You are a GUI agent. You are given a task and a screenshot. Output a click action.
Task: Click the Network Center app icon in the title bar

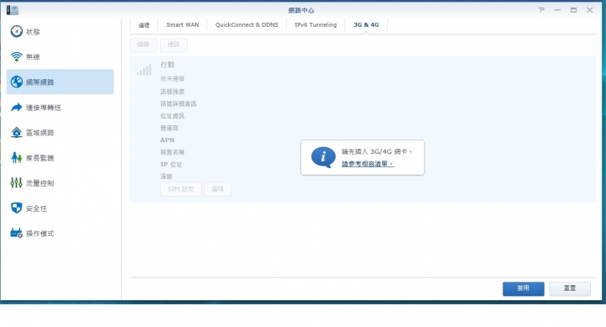point(13,10)
